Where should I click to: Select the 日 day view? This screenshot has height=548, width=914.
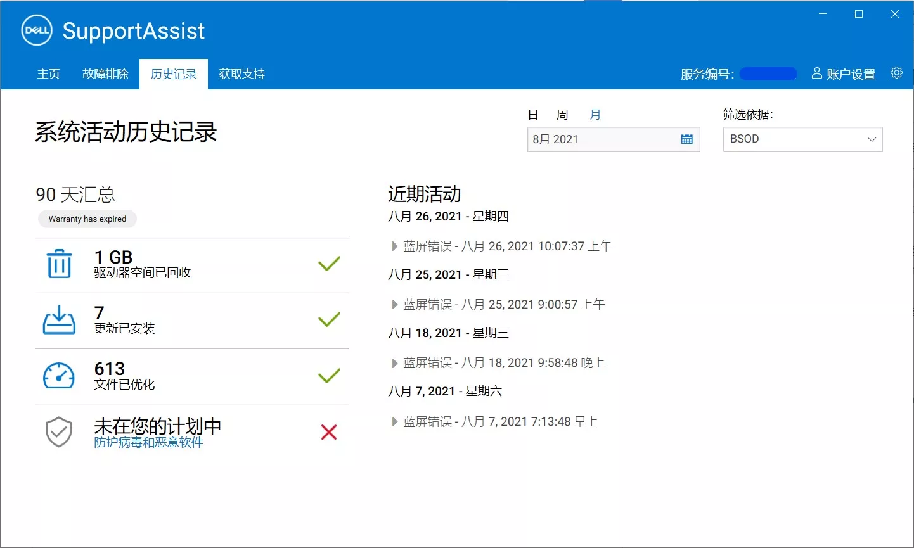pos(533,115)
